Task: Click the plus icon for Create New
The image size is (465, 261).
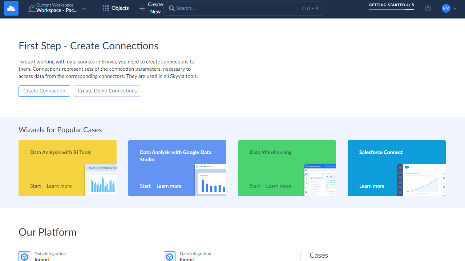Action: (x=142, y=8)
